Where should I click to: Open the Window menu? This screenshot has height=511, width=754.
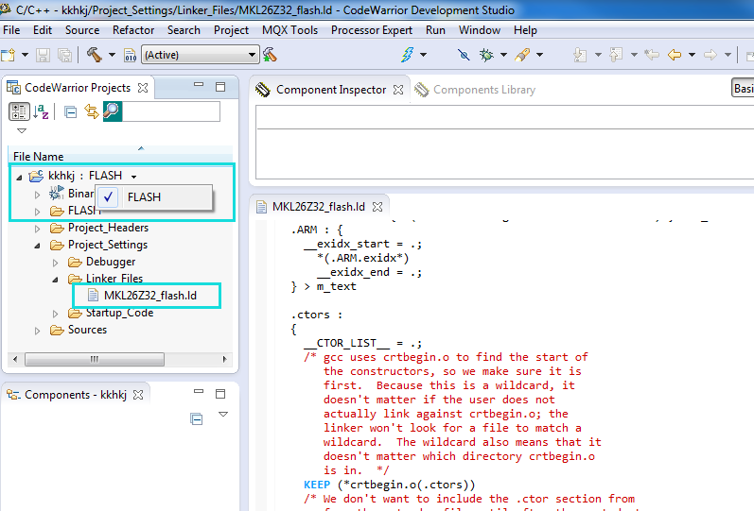pos(480,30)
